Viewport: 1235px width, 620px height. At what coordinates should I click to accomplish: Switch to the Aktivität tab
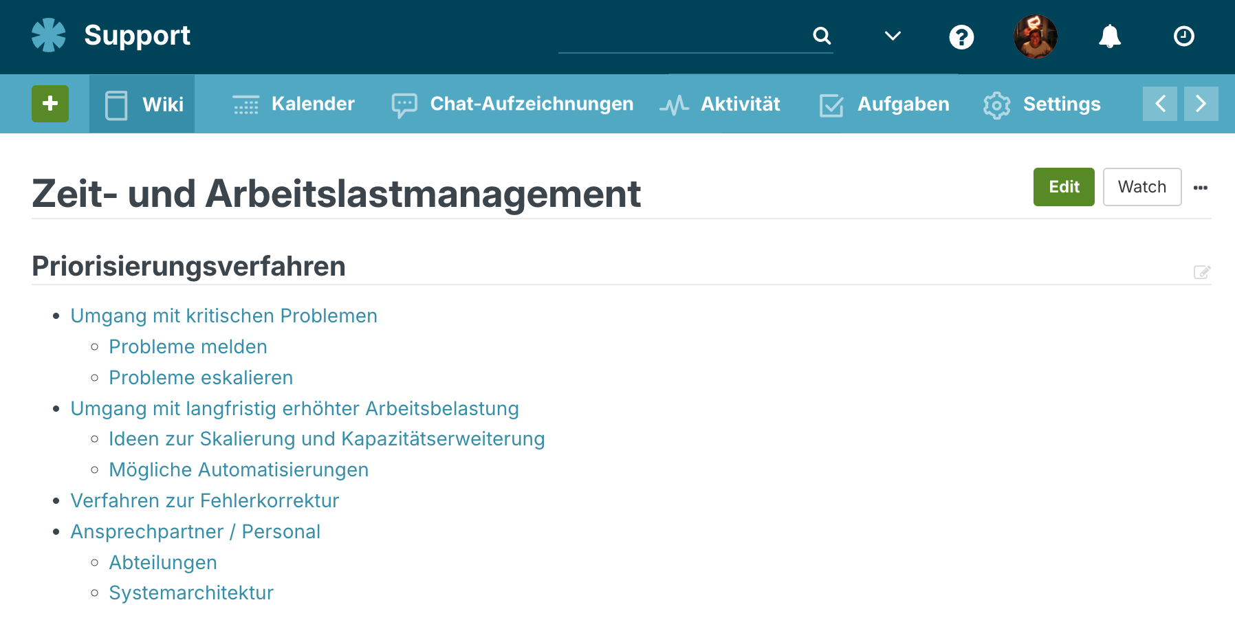[x=720, y=104]
